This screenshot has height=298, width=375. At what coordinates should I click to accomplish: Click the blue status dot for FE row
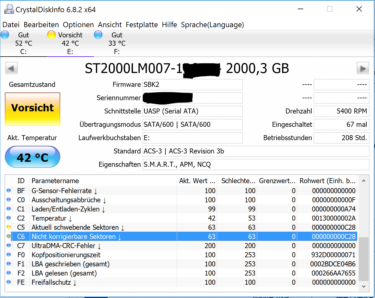tap(9, 282)
